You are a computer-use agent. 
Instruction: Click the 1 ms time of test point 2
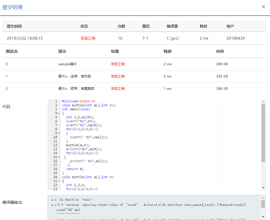[168, 88]
